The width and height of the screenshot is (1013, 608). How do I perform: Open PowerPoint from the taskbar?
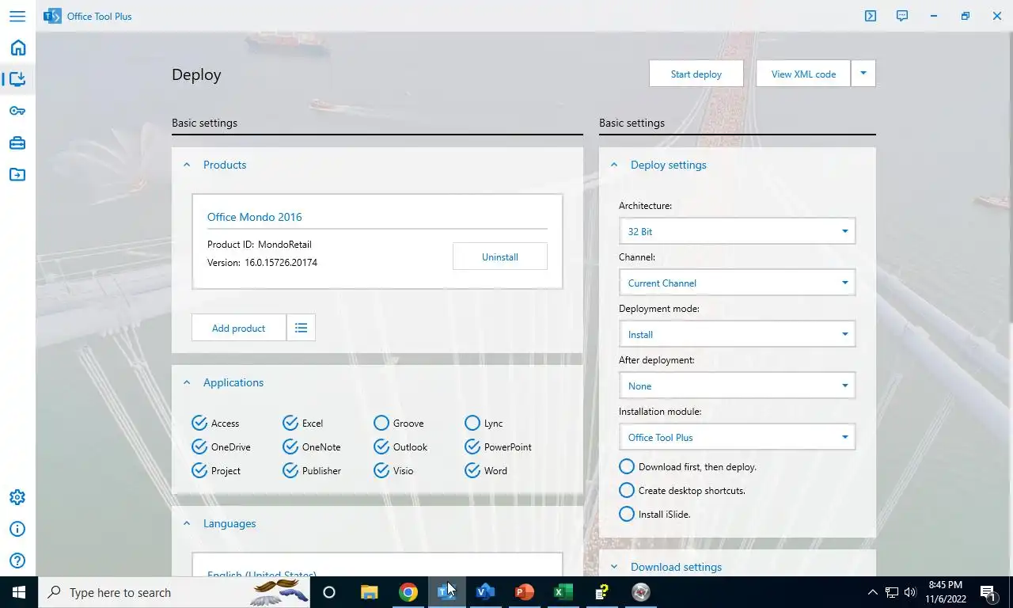coord(524,592)
